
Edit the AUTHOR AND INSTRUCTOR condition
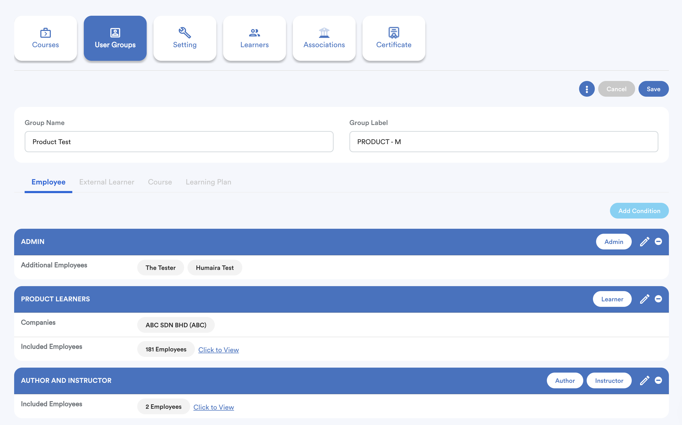[644, 381]
